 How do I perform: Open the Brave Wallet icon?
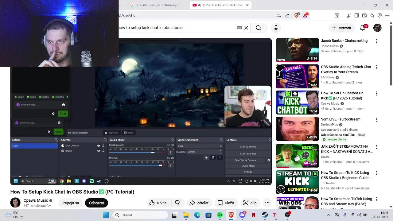(364, 15)
